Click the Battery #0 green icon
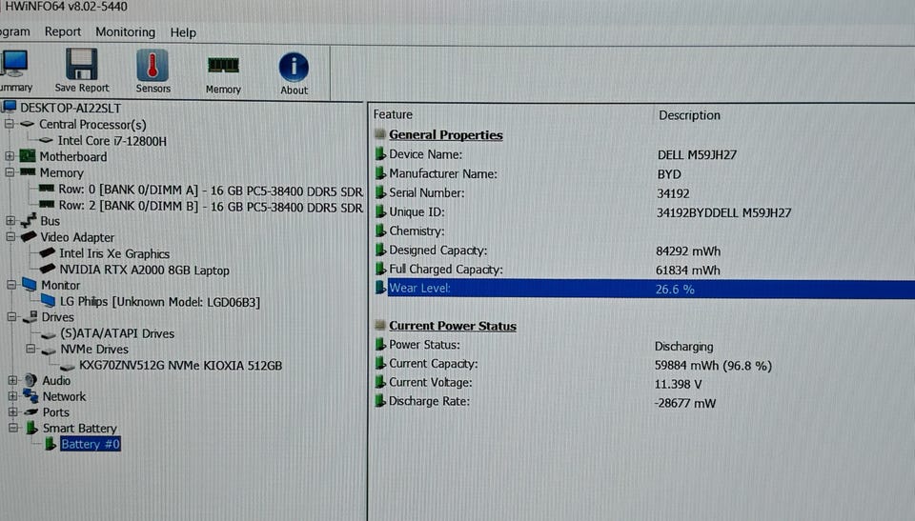This screenshot has height=521, width=915. pyautogui.click(x=51, y=444)
